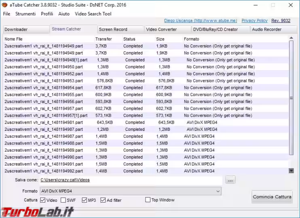Select the row for file 1481194956.part
This screenshot has width=300, height=218.
(146, 102)
